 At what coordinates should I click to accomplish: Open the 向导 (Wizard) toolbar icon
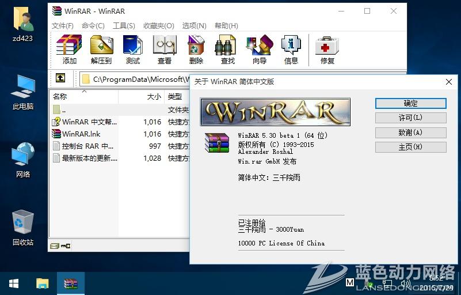(x=260, y=49)
